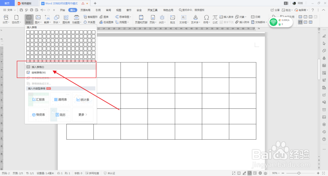Open the 开始 (Home) ribbon tab

tap(62, 10)
